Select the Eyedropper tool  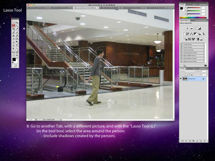[x=17, y=29]
